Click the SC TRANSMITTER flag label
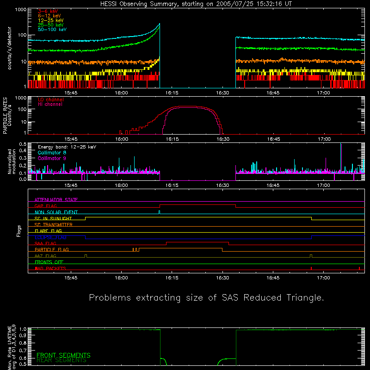The image size is (370, 370). point(53,225)
